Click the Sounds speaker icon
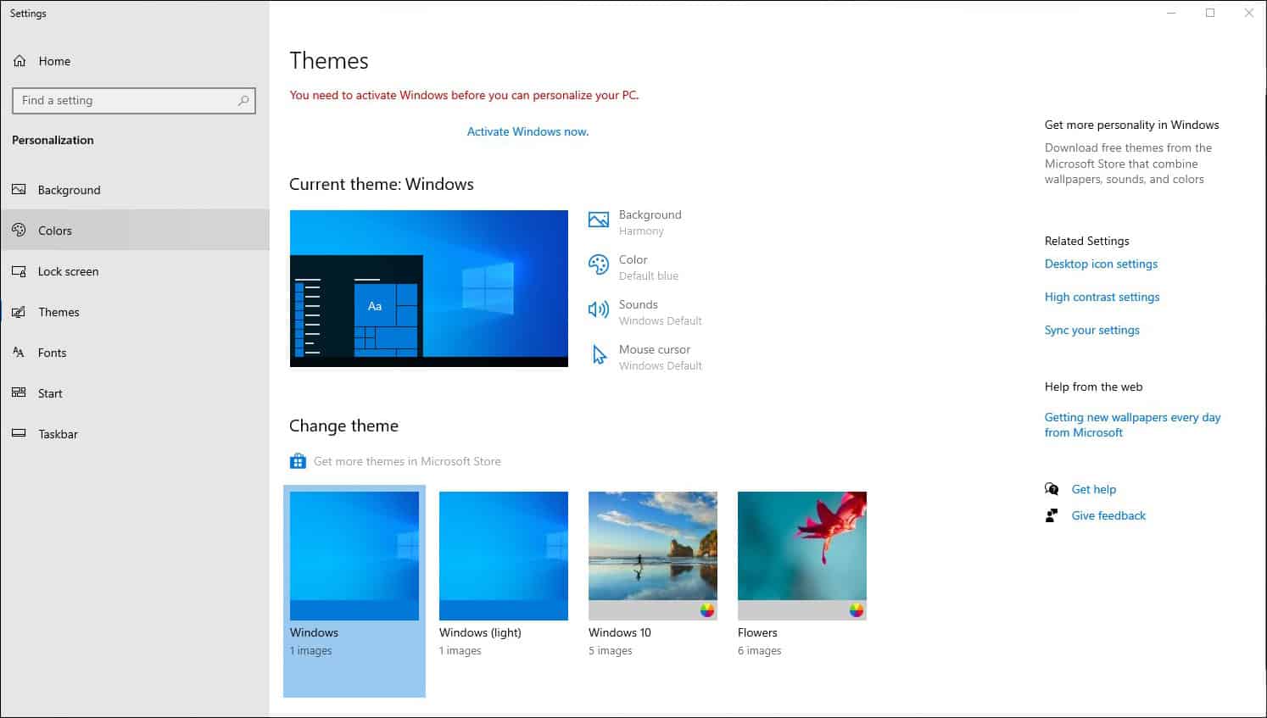The image size is (1267, 718). point(599,310)
